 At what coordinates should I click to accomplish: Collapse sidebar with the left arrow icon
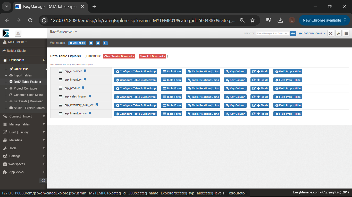coord(43,180)
